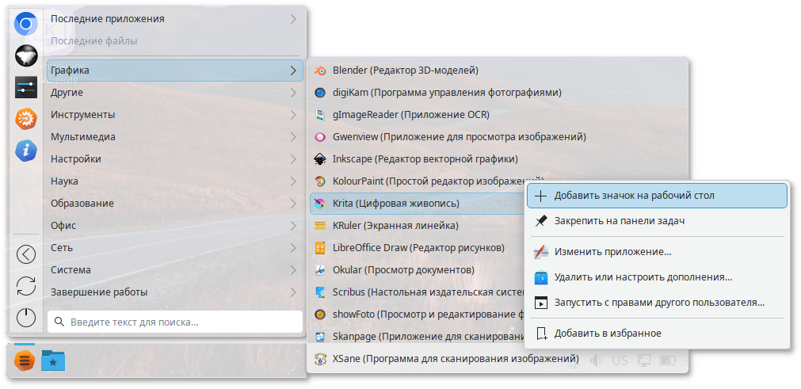Click the text Blender (Редактор 3D-моделей)
The height and width of the screenshot is (389, 801).
(x=405, y=71)
